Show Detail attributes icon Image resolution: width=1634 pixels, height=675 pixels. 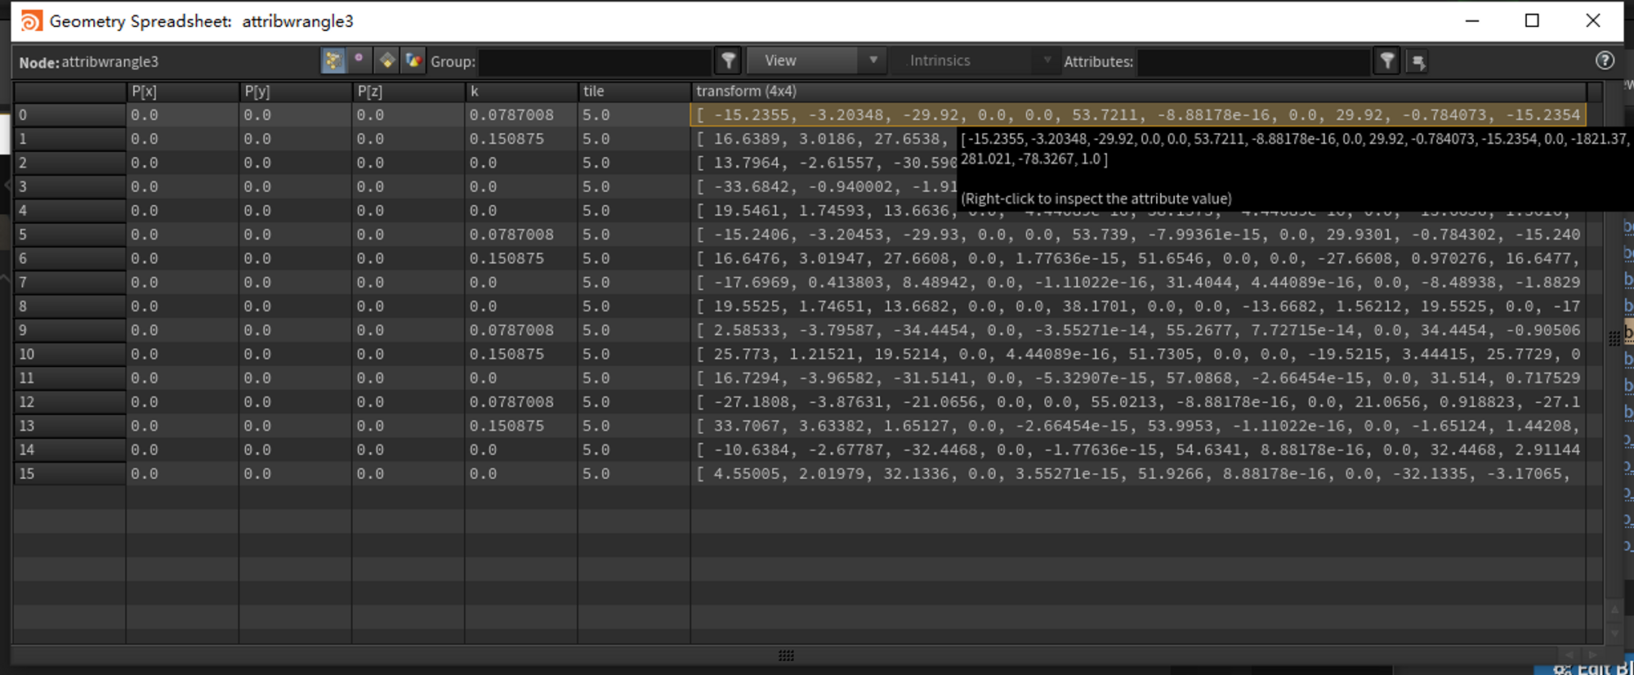[x=414, y=61]
